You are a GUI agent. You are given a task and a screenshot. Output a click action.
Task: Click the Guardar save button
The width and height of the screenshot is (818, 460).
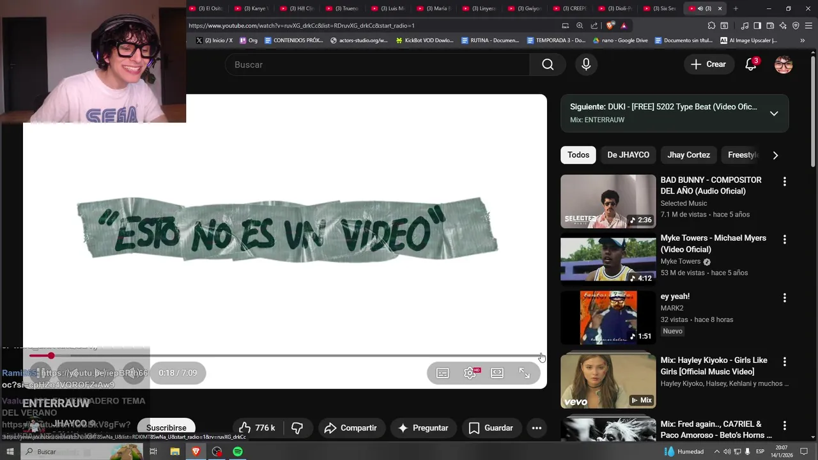click(491, 428)
